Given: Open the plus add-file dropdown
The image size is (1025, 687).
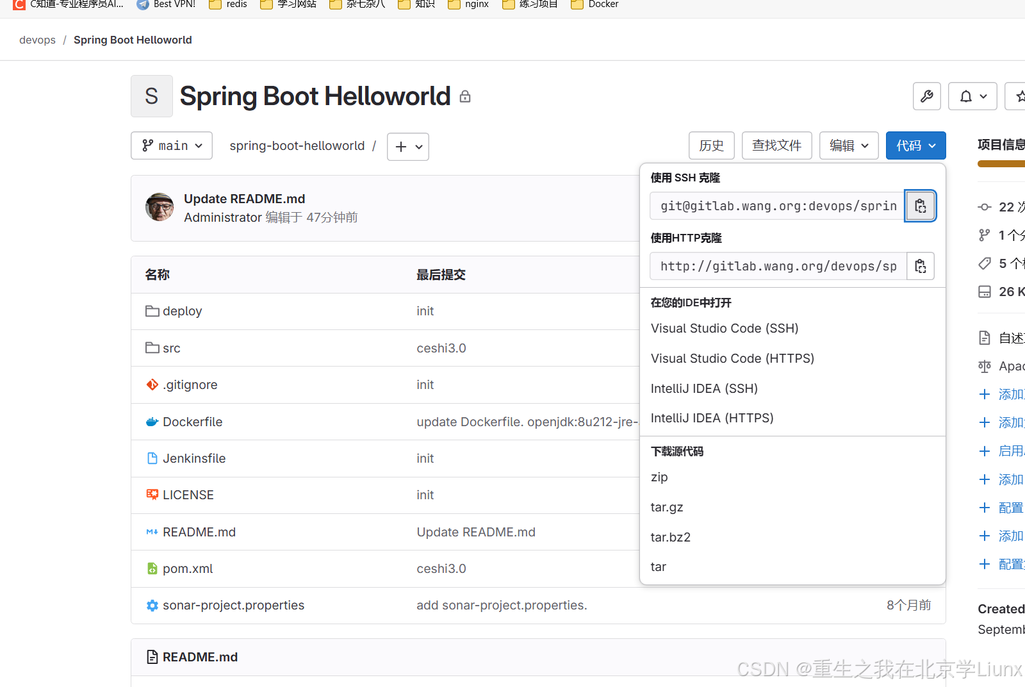Looking at the screenshot, I should pyautogui.click(x=408, y=147).
